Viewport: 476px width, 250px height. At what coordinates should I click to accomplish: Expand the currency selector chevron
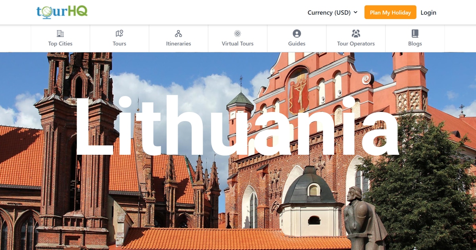(x=356, y=12)
